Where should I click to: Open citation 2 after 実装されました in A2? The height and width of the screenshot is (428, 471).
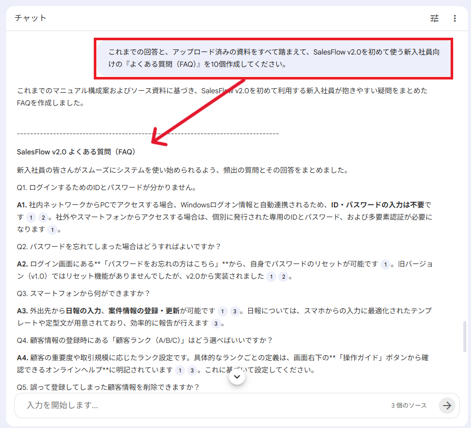tap(283, 277)
